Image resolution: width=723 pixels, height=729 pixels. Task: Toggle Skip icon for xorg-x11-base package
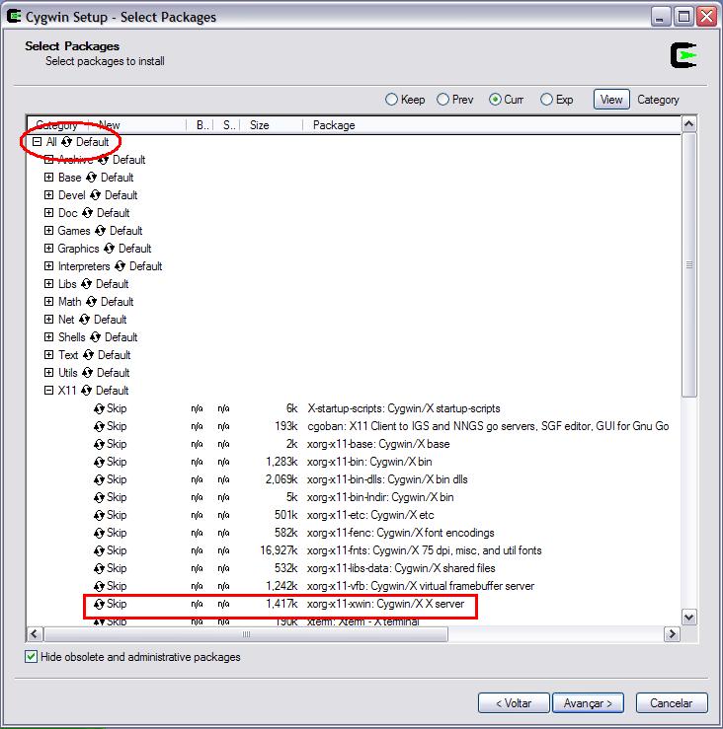[99, 444]
